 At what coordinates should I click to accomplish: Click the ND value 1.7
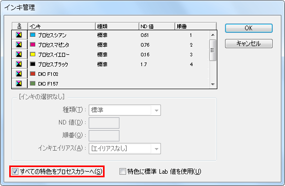click(144, 64)
